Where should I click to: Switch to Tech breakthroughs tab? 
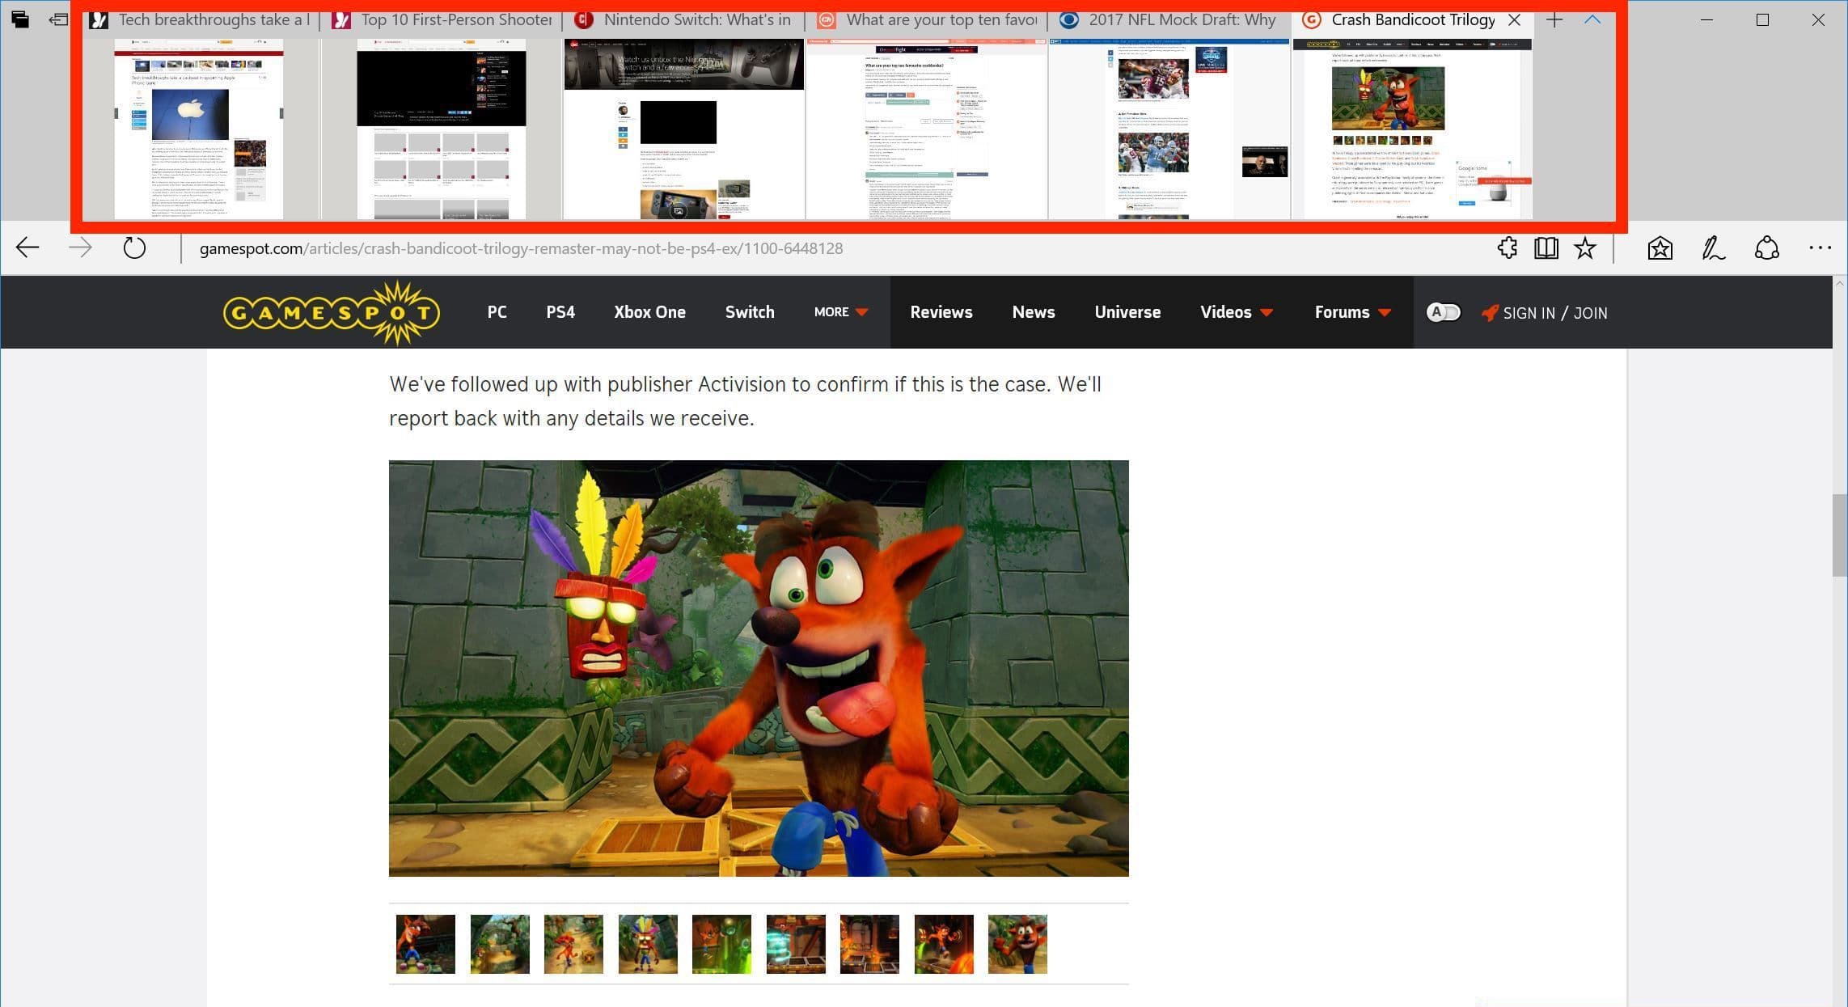(x=200, y=19)
